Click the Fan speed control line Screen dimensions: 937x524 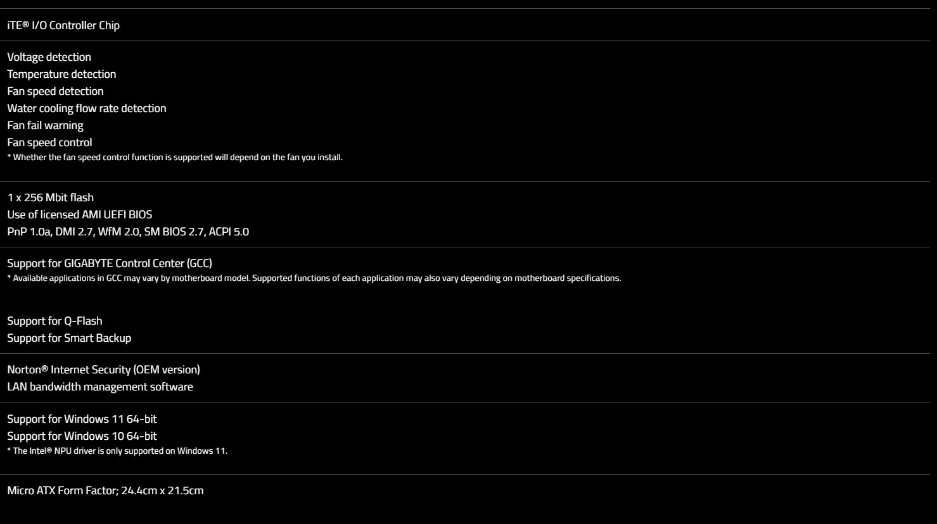coord(49,142)
